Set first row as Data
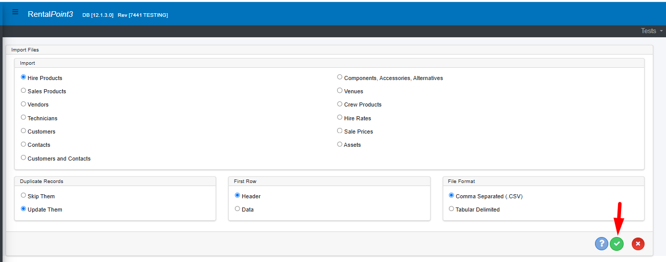 (x=237, y=209)
